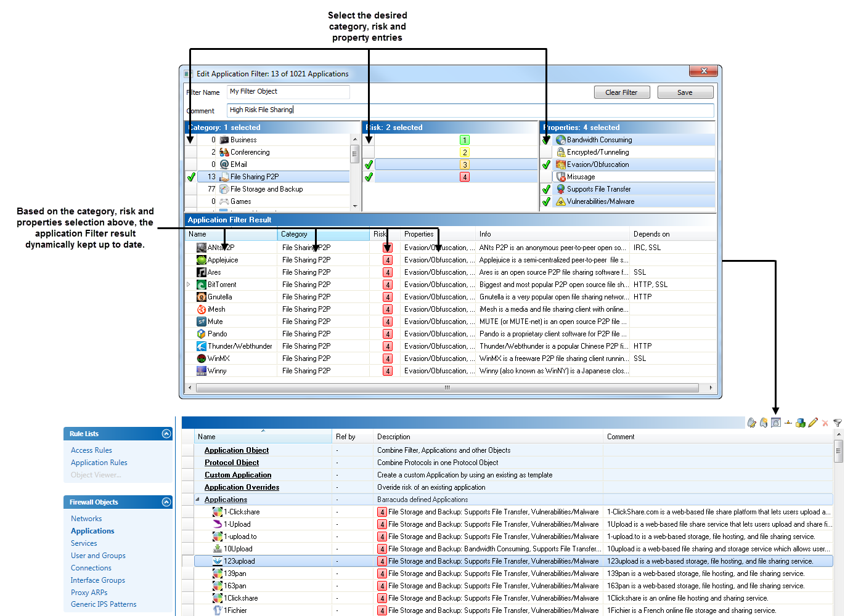Click the Comment input field
This screenshot has height=616, width=853.
tap(471, 110)
